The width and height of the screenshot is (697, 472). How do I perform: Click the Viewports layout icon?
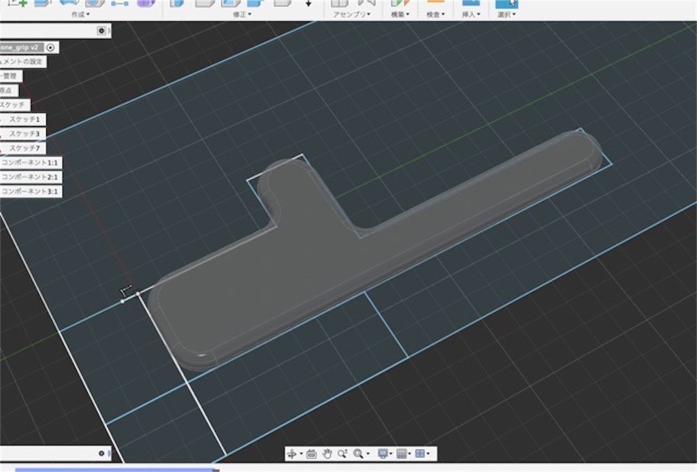click(x=420, y=454)
